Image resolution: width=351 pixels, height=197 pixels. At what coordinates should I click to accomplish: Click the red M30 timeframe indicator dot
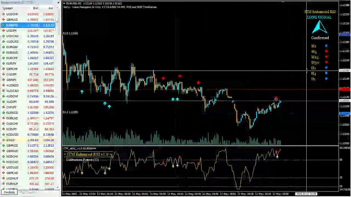pyautogui.click(x=326, y=62)
